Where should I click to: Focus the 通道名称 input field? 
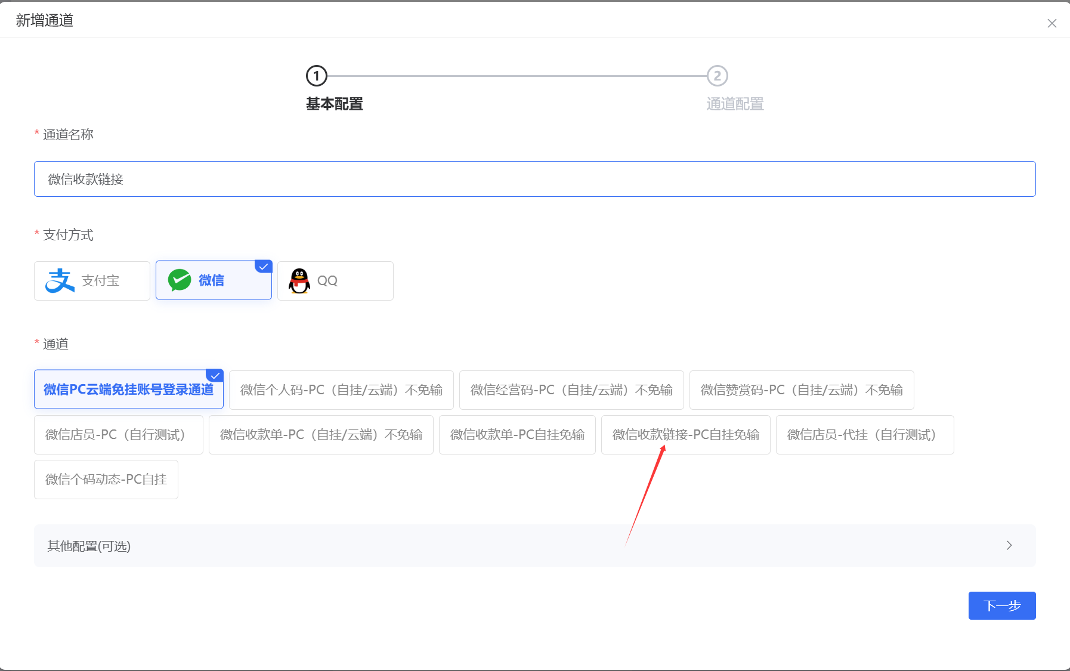coord(534,179)
